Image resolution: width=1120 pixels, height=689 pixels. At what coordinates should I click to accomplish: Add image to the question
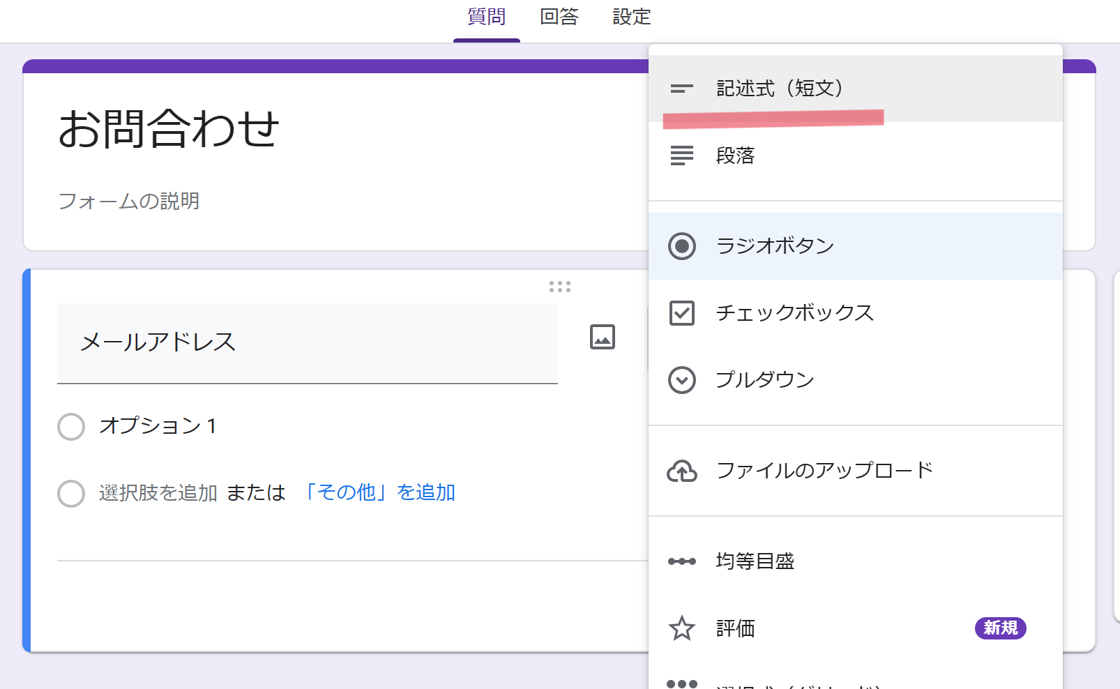603,337
